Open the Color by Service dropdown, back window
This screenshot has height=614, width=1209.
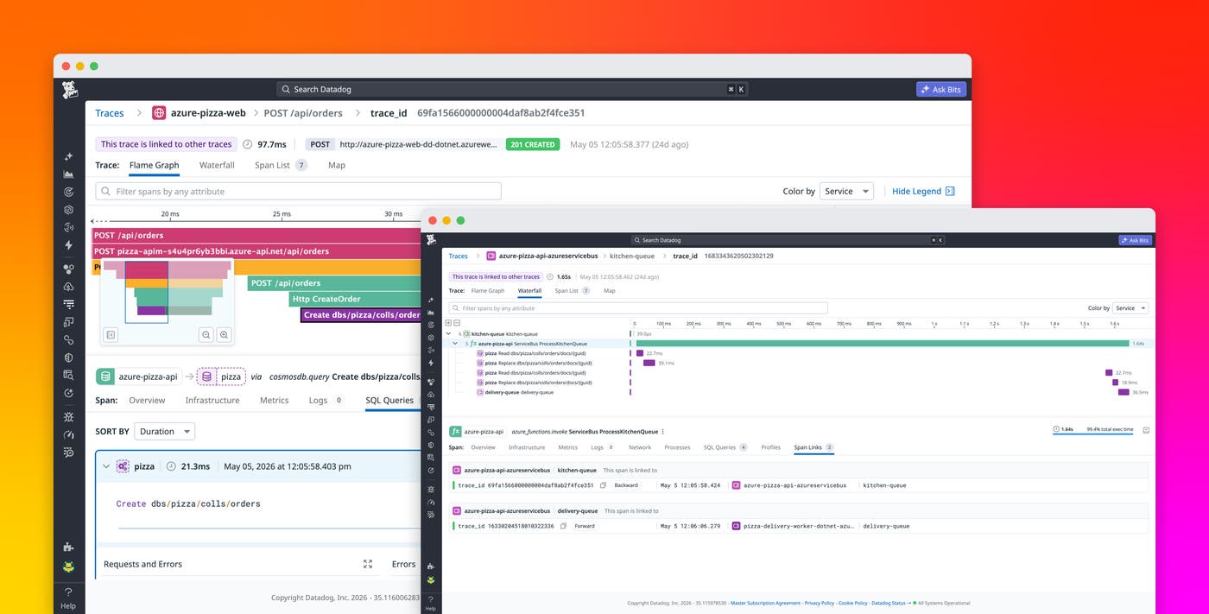(846, 192)
